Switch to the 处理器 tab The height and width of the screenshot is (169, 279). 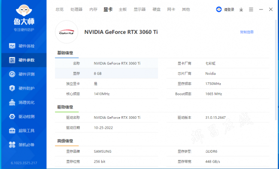click(x=76, y=9)
